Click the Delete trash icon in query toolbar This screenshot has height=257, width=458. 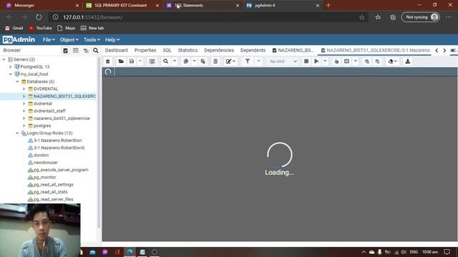pos(215,61)
